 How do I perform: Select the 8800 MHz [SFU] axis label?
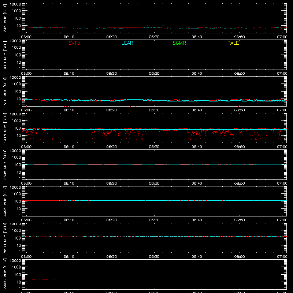(x=5, y=238)
